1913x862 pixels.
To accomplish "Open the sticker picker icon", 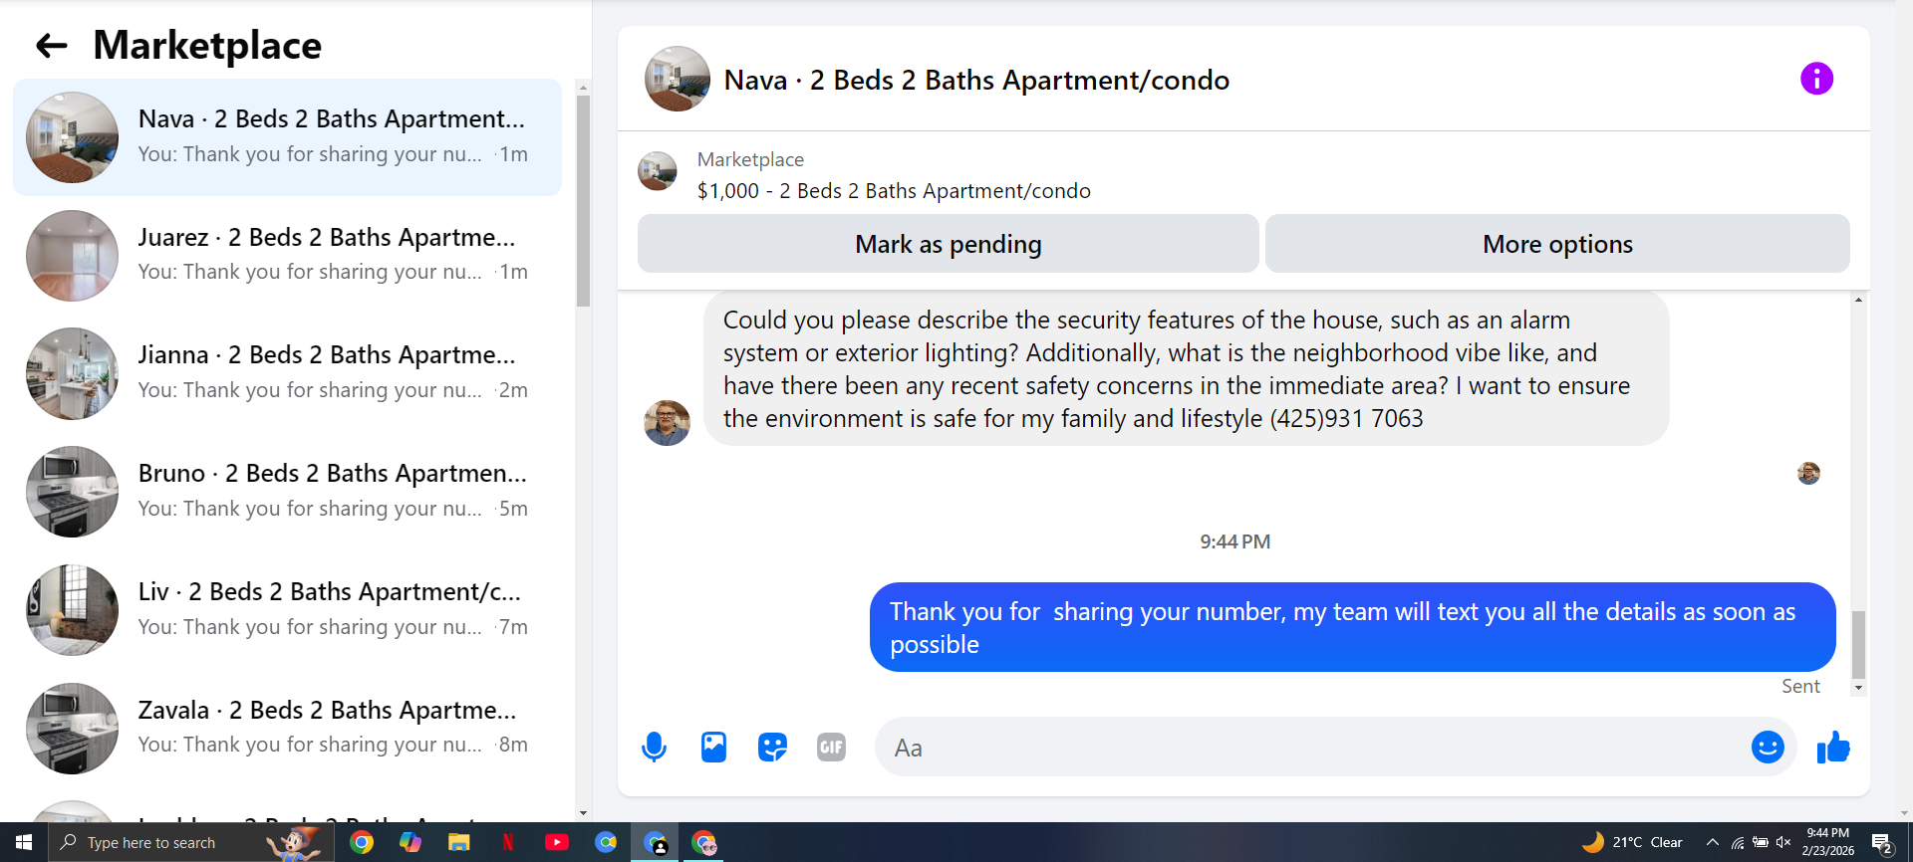I will click(772, 747).
